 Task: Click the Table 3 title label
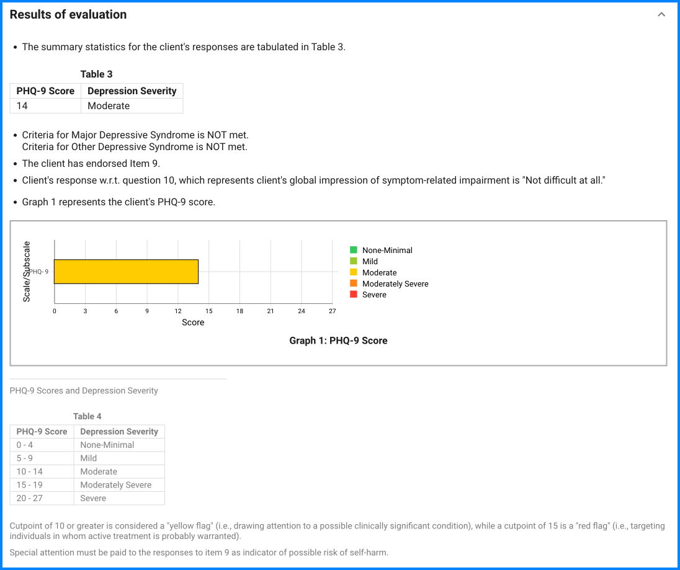pyautogui.click(x=96, y=74)
